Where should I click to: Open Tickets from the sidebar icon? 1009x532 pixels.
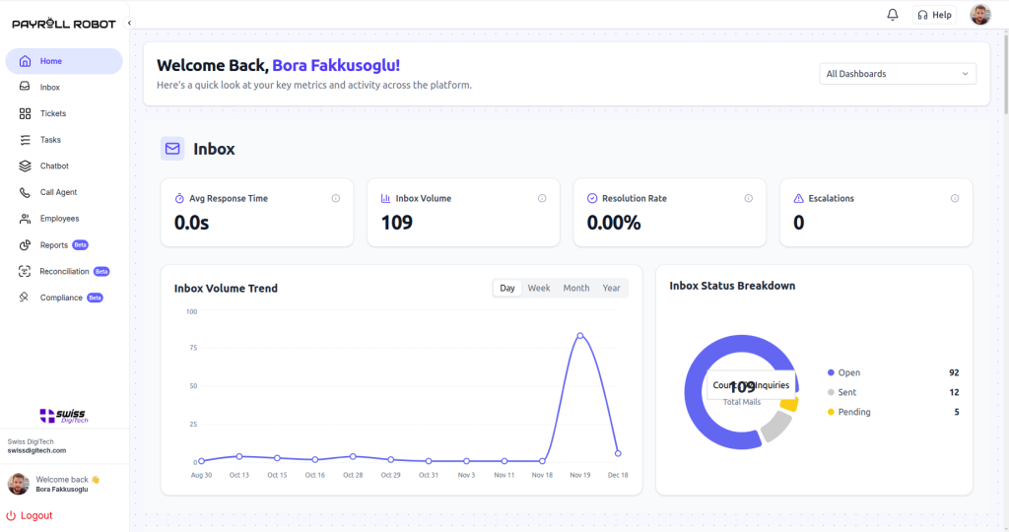tap(26, 113)
